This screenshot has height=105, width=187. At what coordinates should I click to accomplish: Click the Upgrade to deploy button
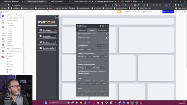[168, 12]
